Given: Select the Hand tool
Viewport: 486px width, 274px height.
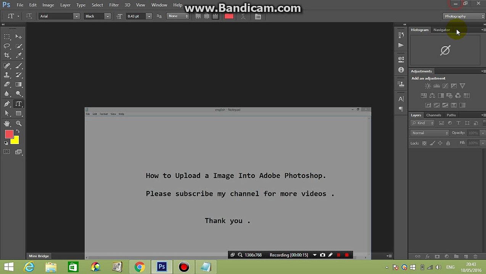Looking at the screenshot, I should [x=7, y=123].
